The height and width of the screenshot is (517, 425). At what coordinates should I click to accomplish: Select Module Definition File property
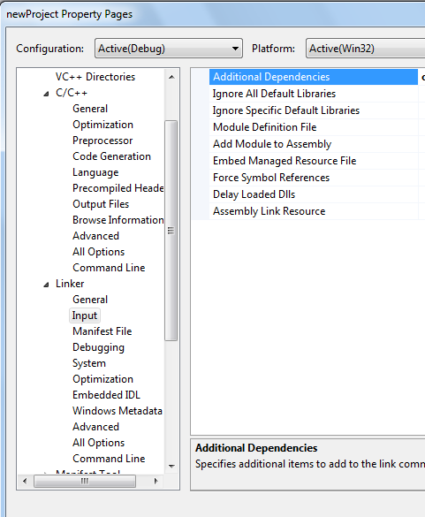point(314,127)
